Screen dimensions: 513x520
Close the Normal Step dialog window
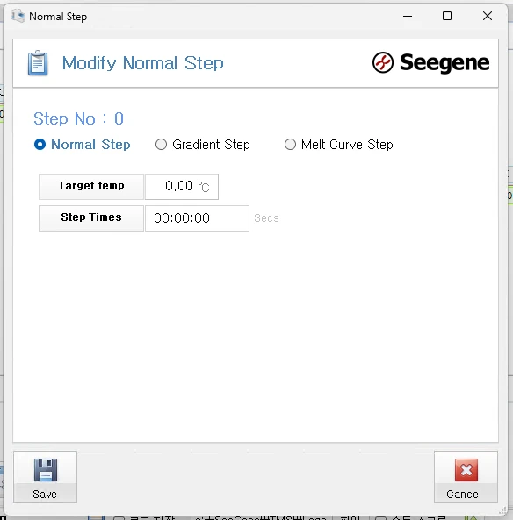click(x=488, y=16)
